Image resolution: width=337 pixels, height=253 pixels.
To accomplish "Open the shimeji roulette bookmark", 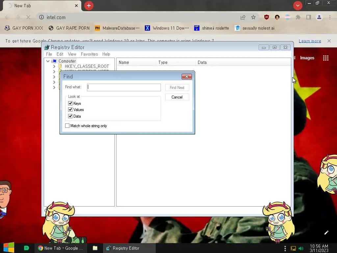I will tap(212, 28).
